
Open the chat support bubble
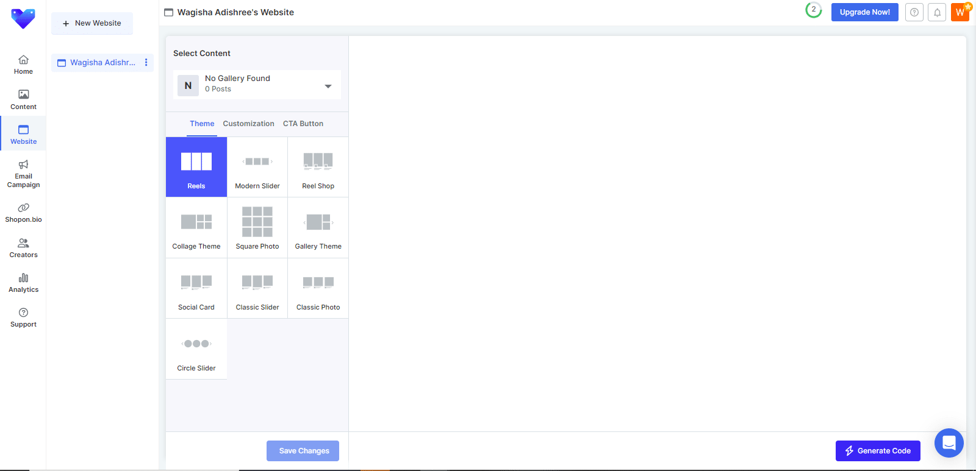click(949, 443)
